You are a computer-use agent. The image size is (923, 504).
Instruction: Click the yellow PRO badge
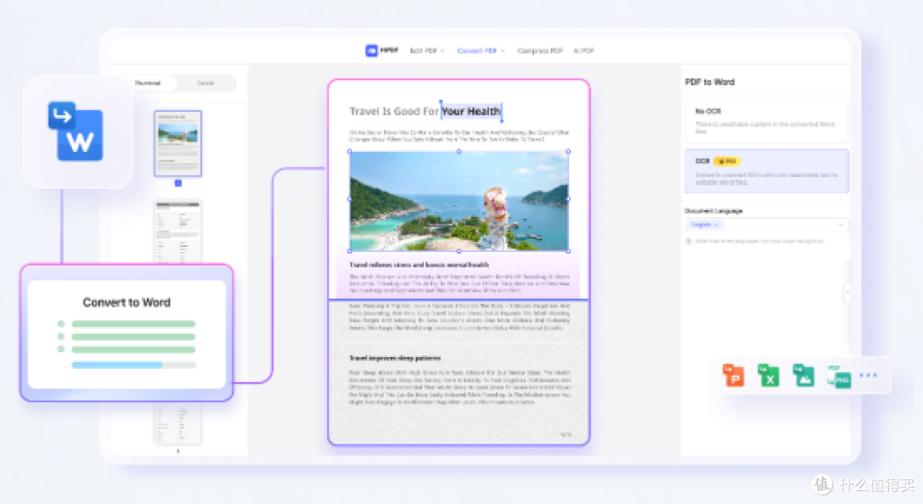(x=727, y=161)
